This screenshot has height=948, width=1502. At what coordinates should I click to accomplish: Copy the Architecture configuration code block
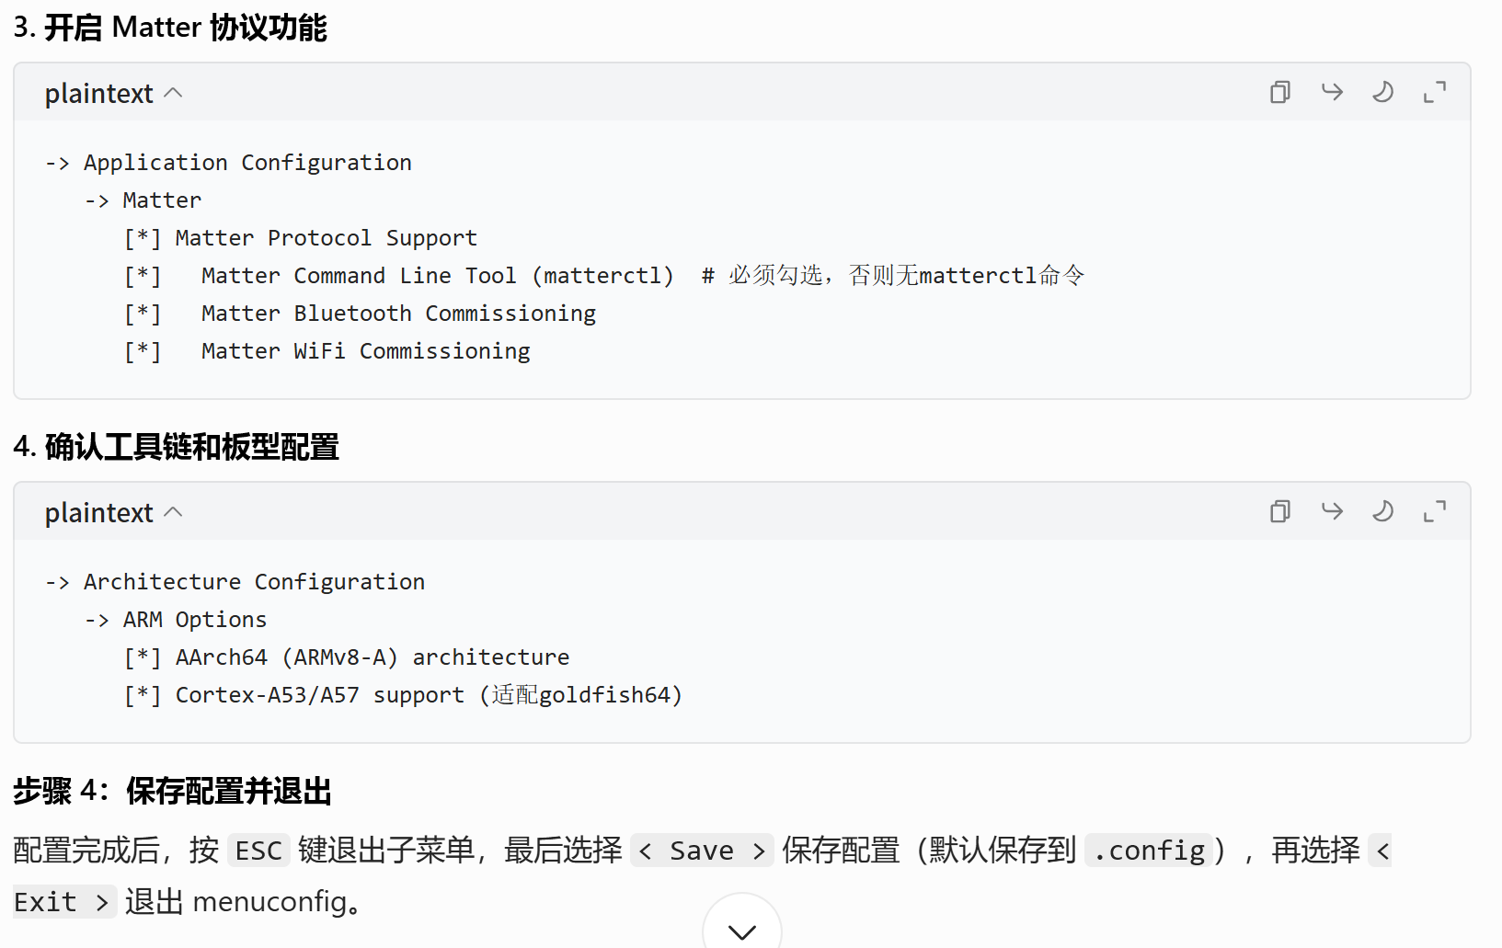pos(1279,511)
